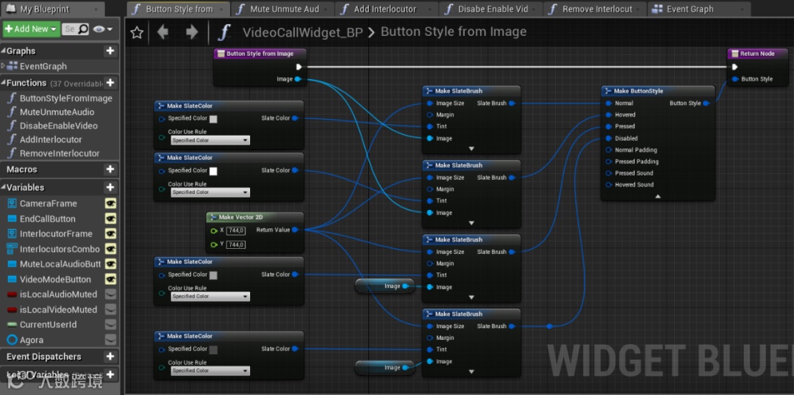
Task: Open Color Use Rule dropdown in third Make SlateColor
Action: tap(210, 297)
